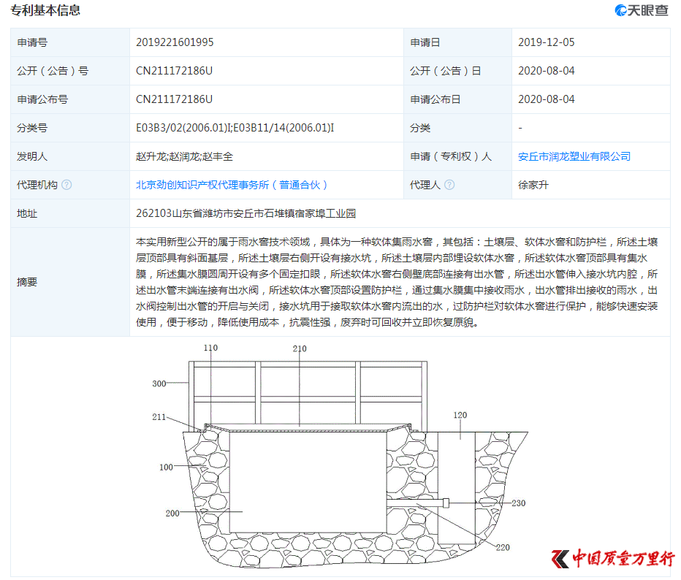Click the 发明人 row label
Screen dimensions: 681x580
[x=32, y=156]
